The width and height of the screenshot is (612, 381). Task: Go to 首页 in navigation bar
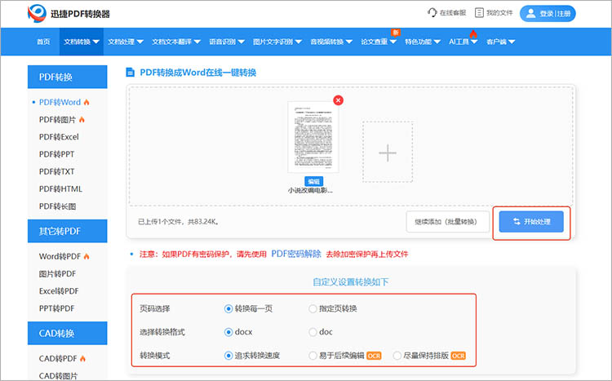tap(43, 42)
